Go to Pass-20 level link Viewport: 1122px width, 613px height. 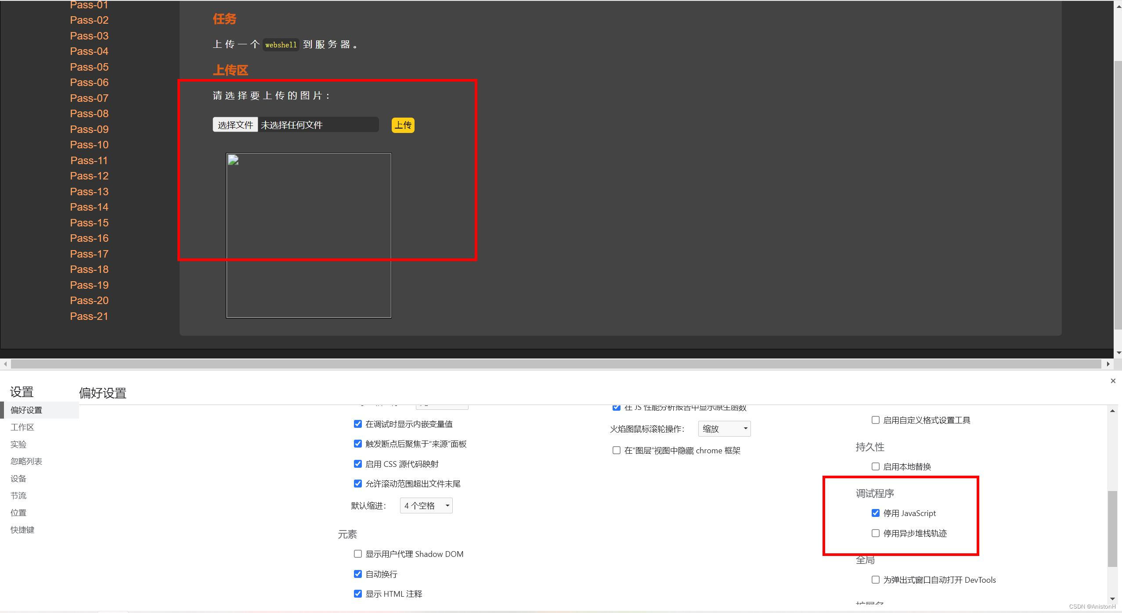89,301
